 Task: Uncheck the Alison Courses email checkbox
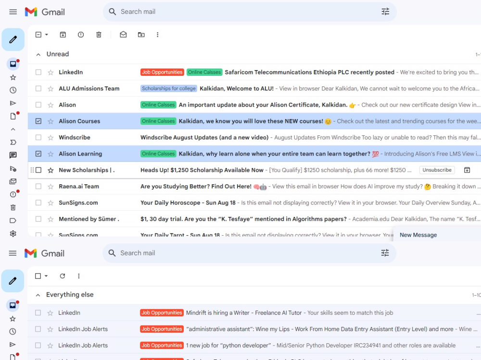(38, 121)
